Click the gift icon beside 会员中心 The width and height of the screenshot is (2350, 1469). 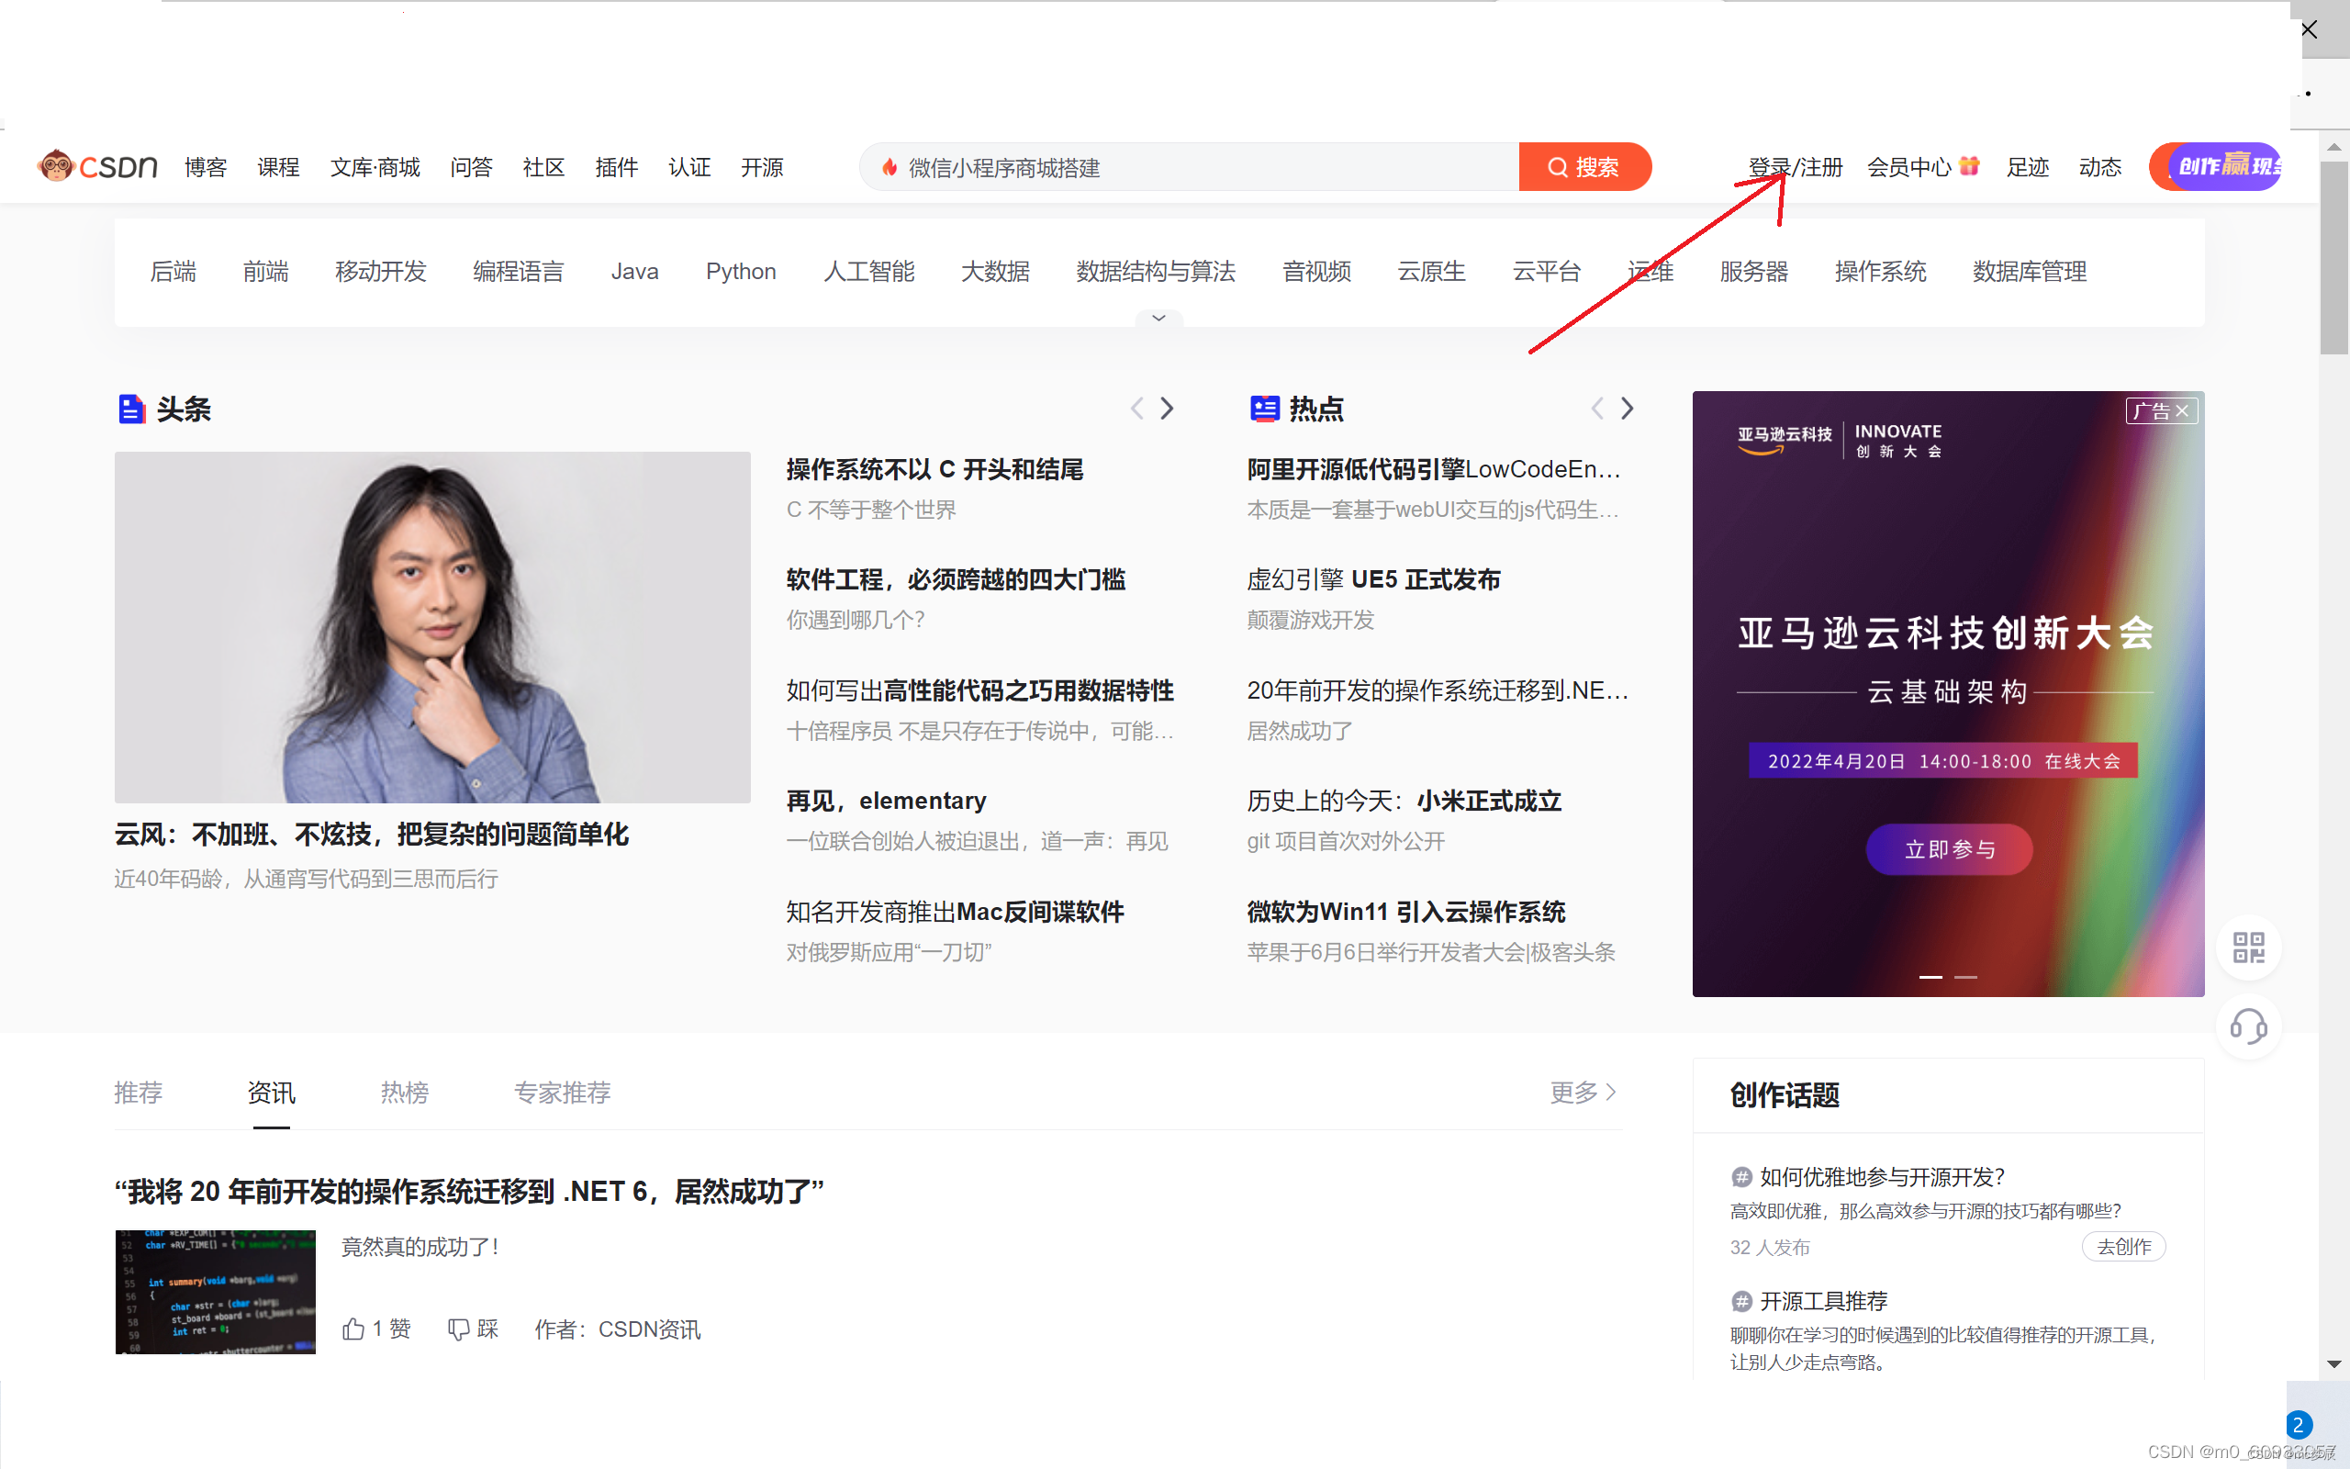(x=1969, y=166)
